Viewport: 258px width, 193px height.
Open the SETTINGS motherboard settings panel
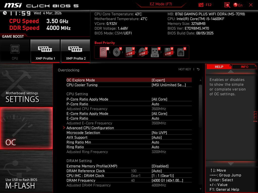pyautogui.click(x=26, y=85)
